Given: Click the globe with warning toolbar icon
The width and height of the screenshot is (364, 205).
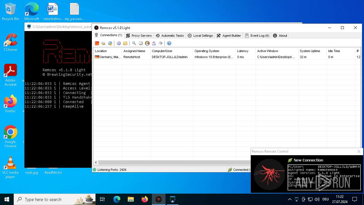Looking at the screenshot, I should [110, 43].
